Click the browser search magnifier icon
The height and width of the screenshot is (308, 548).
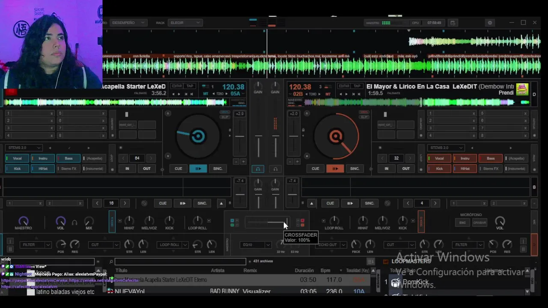click(x=111, y=261)
